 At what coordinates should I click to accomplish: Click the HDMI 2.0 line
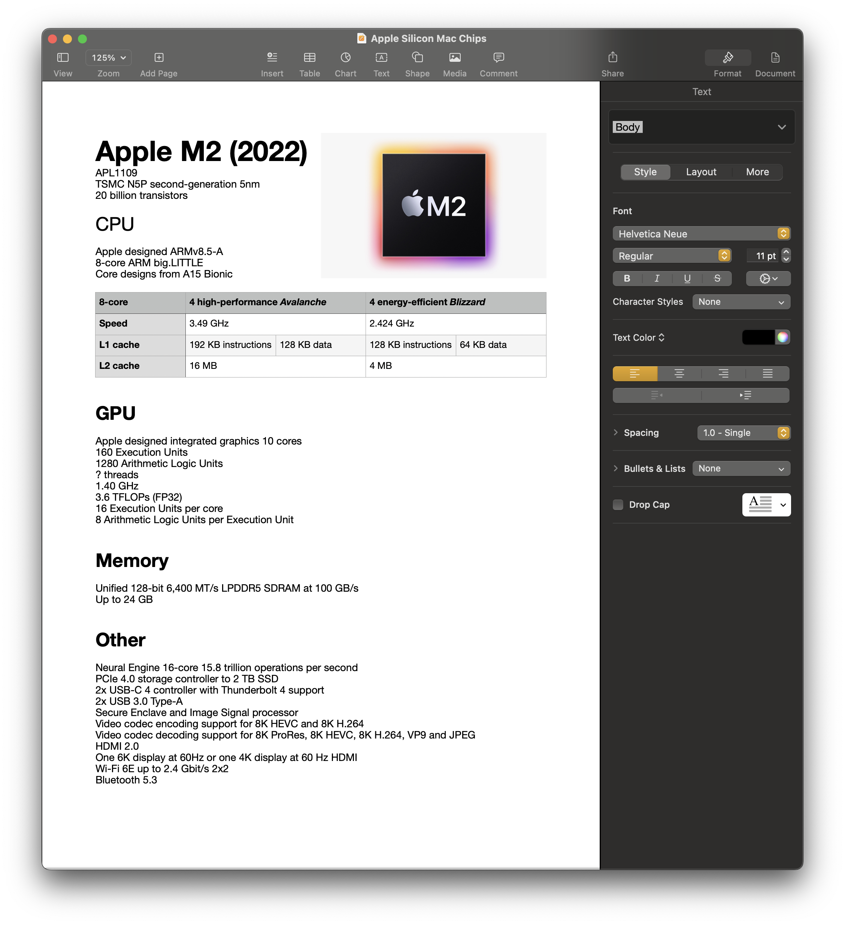[116, 746]
